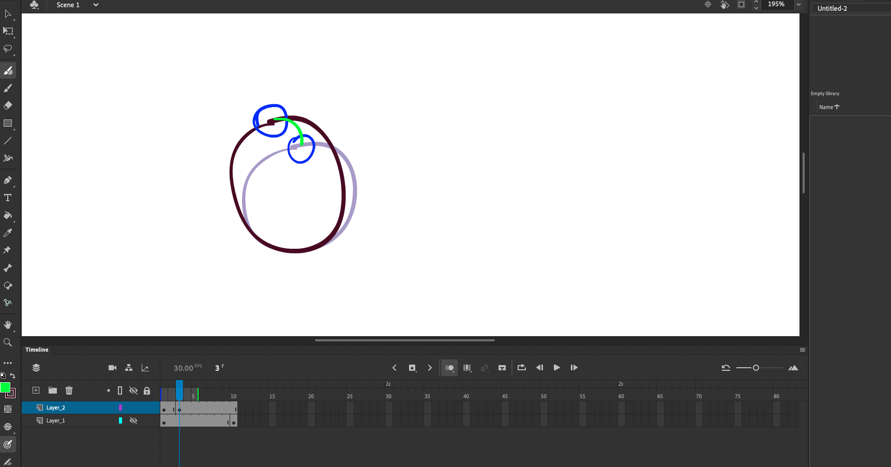Click the green fill color swatch
Image resolution: width=891 pixels, height=467 pixels.
(x=6, y=387)
